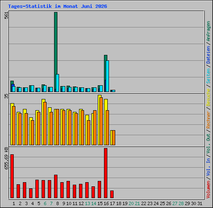
Task: Click green weekend day label '21'
Action: 137,203
